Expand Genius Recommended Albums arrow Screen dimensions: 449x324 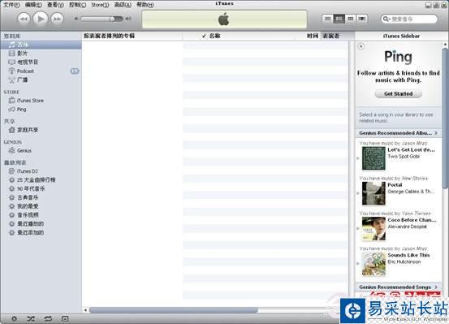point(436,133)
